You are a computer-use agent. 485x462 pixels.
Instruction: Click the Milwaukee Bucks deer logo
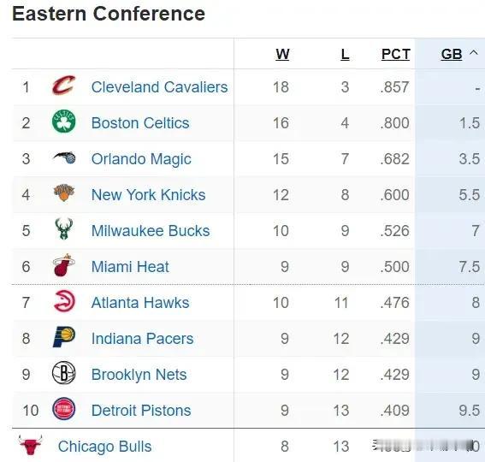click(x=64, y=228)
